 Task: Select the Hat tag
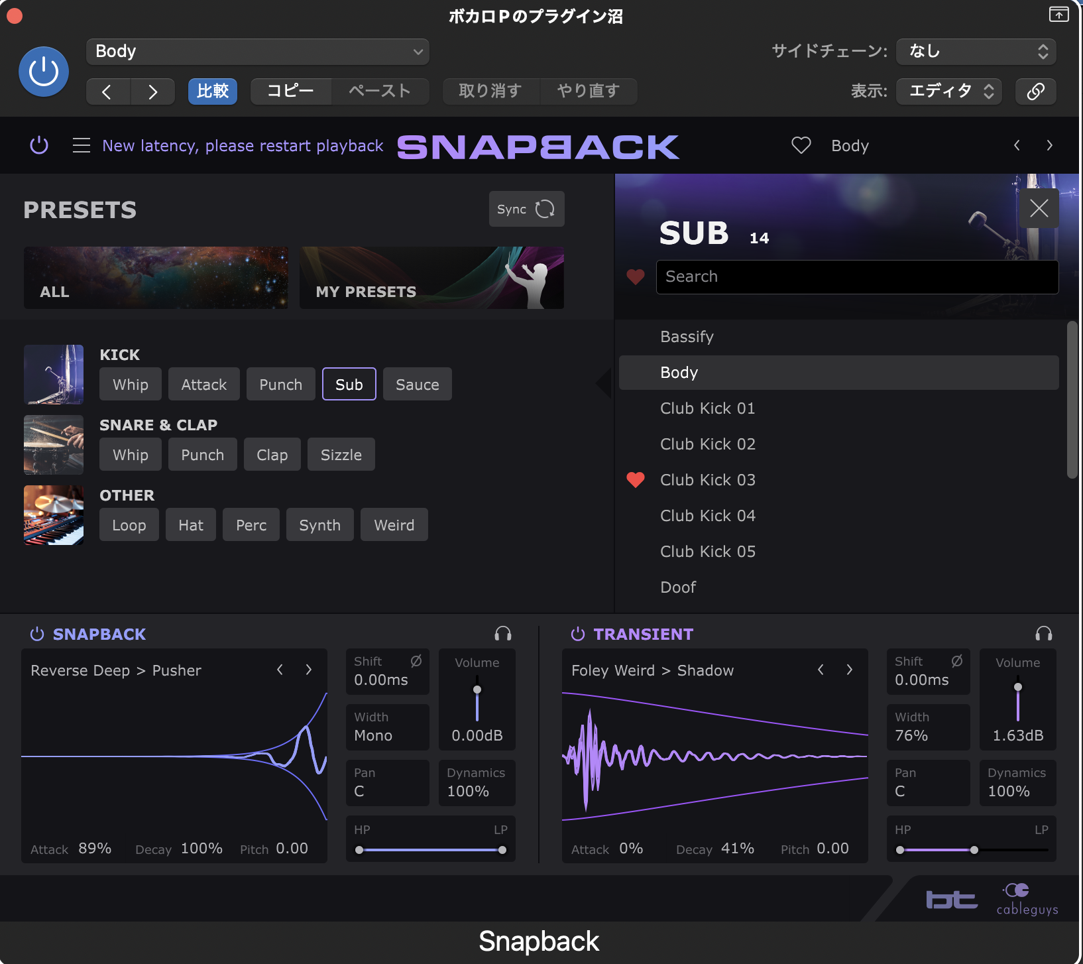(x=191, y=525)
